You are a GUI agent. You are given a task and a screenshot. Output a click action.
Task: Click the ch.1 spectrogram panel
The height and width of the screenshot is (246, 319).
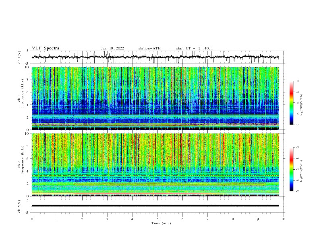click(x=155, y=98)
